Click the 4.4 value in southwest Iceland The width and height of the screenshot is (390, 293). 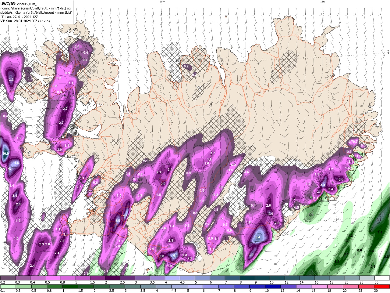[x=118, y=221]
